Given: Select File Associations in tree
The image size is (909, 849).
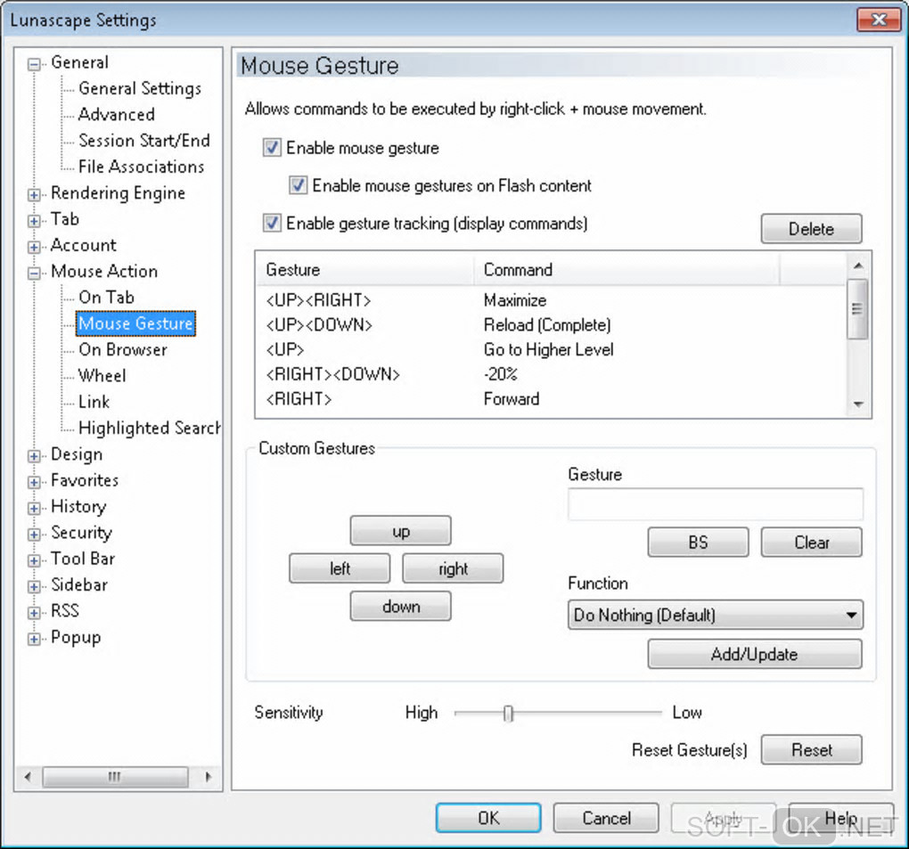Looking at the screenshot, I should (142, 167).
